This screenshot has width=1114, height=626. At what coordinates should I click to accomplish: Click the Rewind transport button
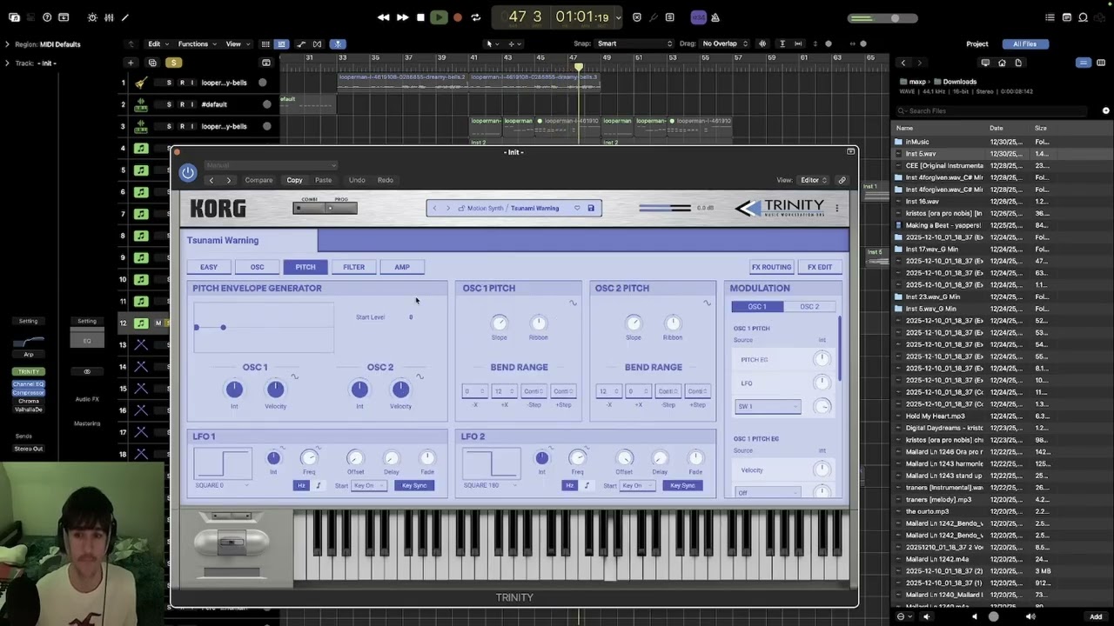(x=384, y=17)
